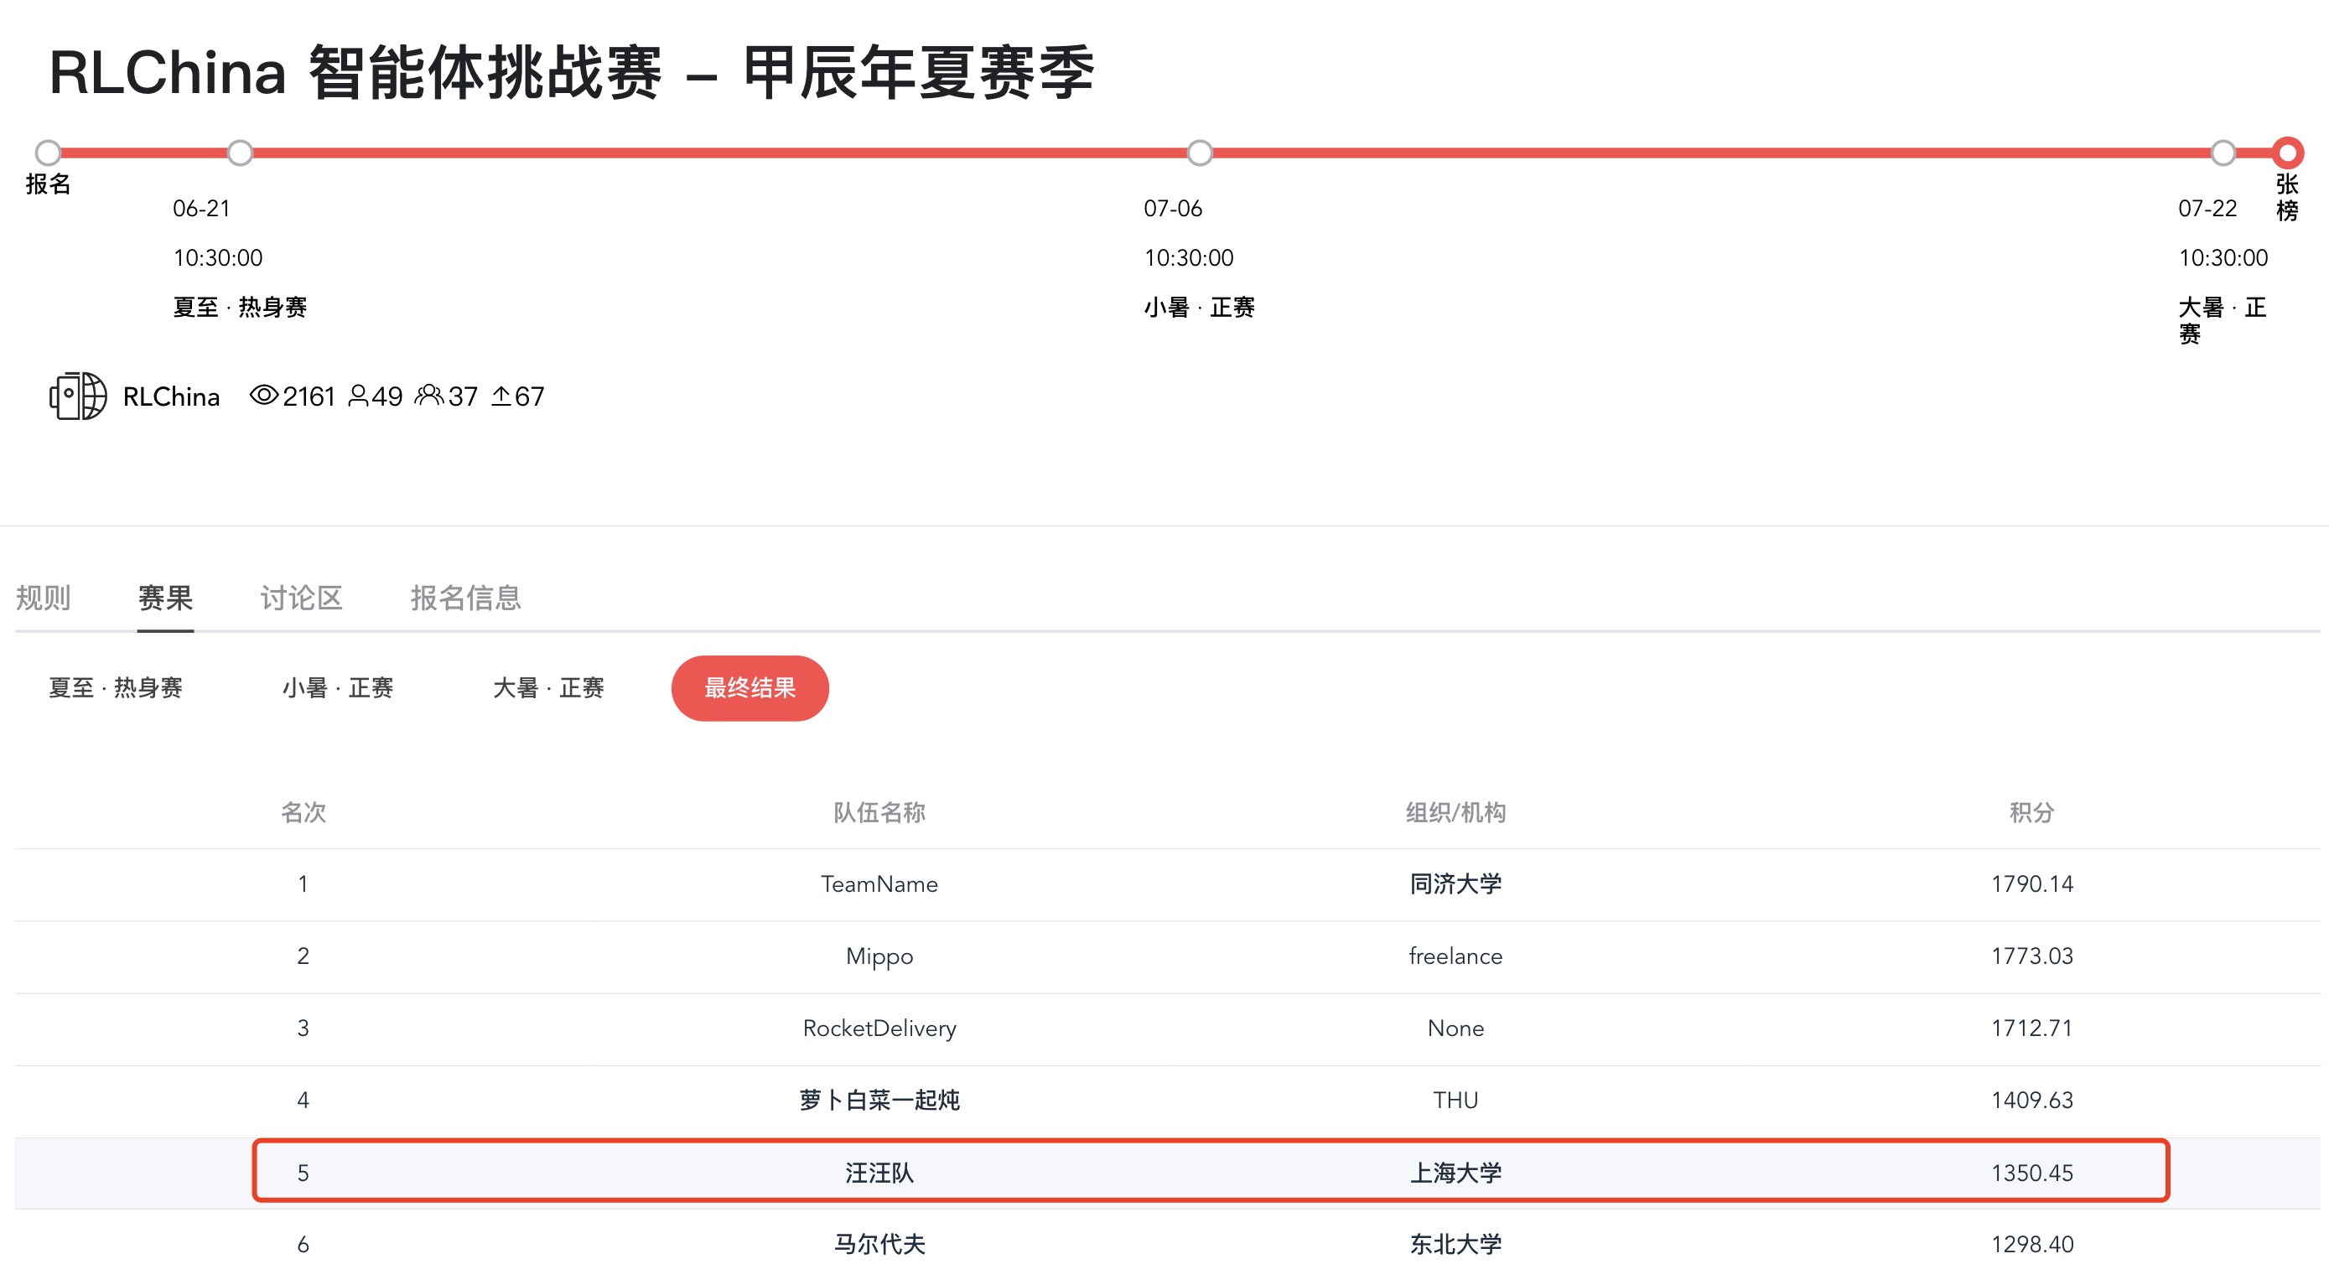Select team 汪汪队
The image size is (2329, 1264).
pyautogui.click(x=879, y=1173)
